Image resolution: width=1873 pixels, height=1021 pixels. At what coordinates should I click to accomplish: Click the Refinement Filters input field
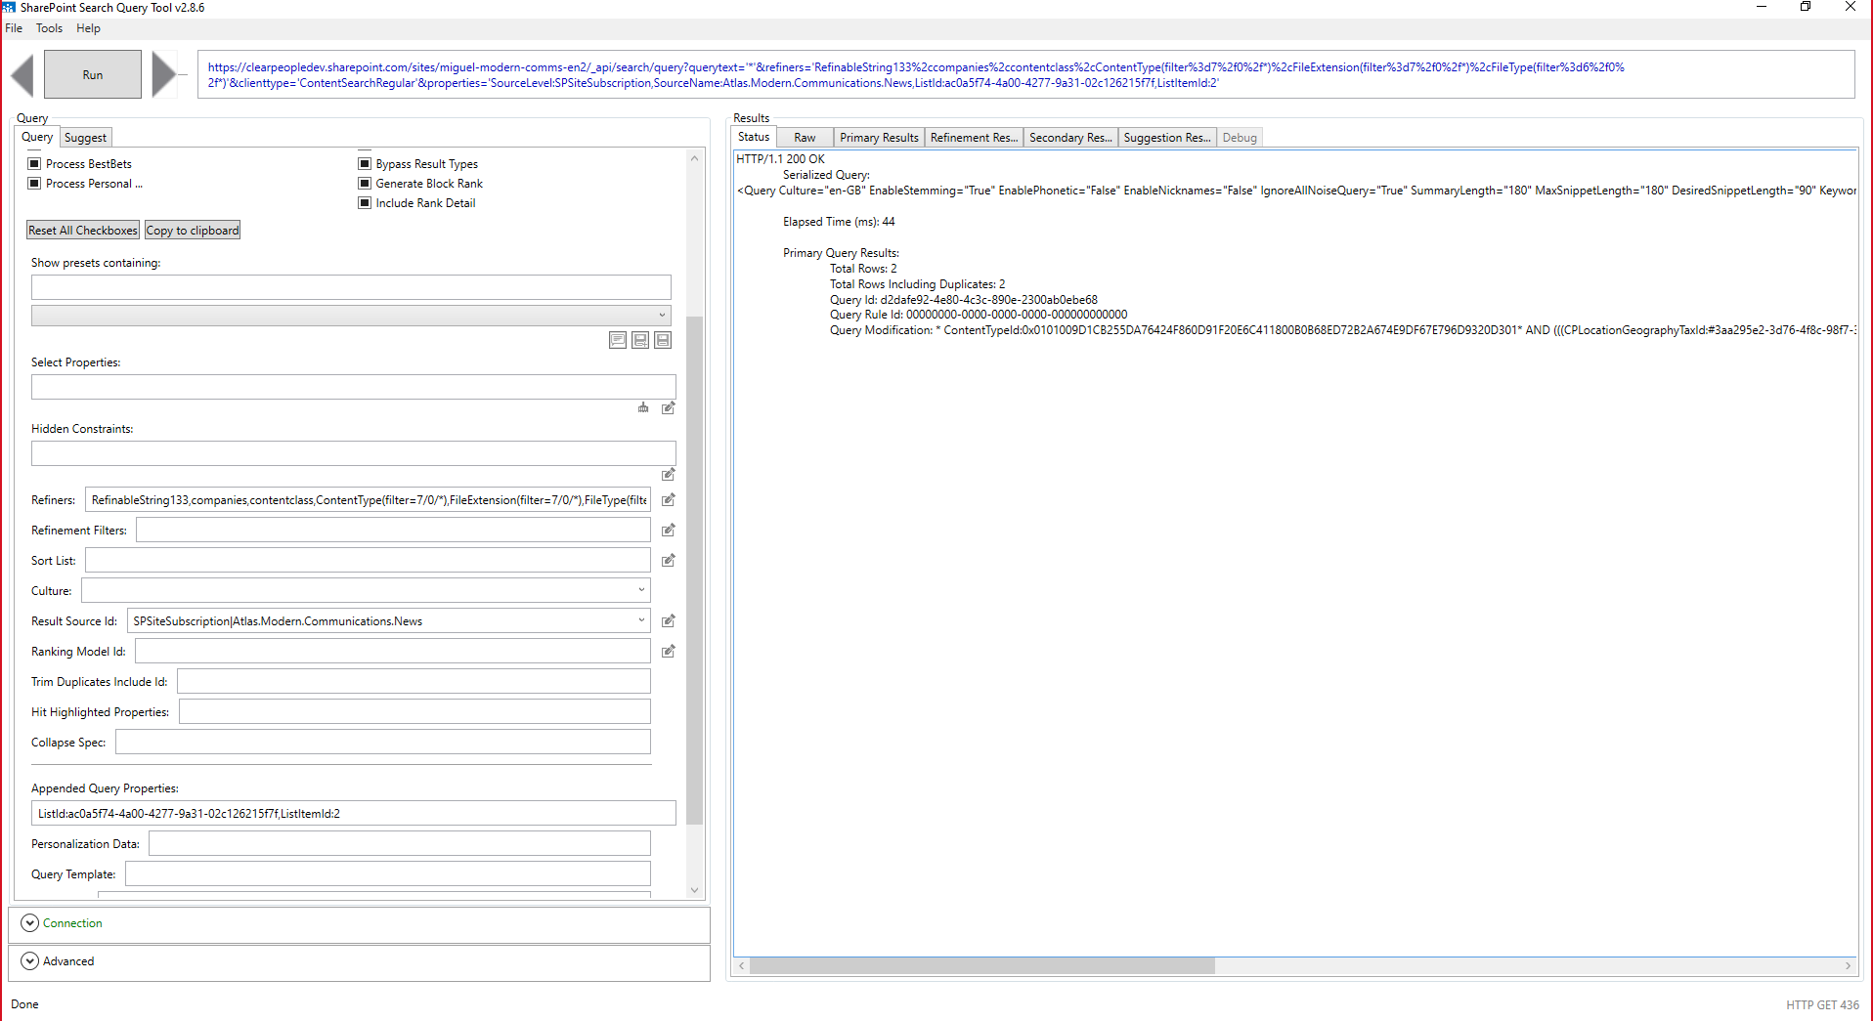pyautogui.click(x=393, y=530)
